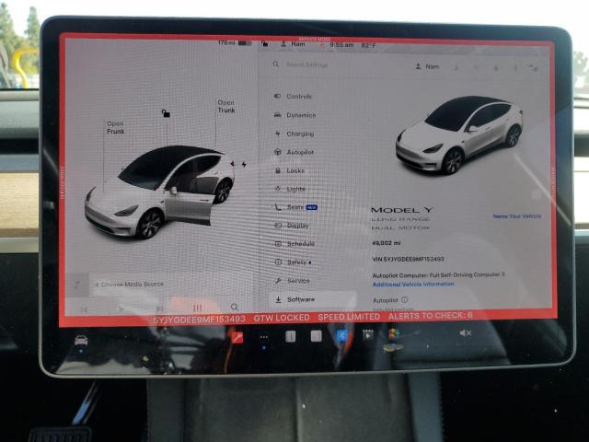Tap the media search magnifier icon

[235, 307]
